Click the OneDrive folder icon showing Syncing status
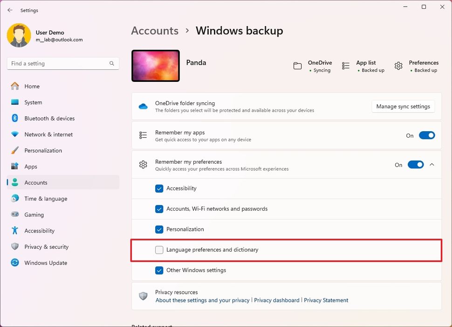452x327 pixels. (298, 66)
